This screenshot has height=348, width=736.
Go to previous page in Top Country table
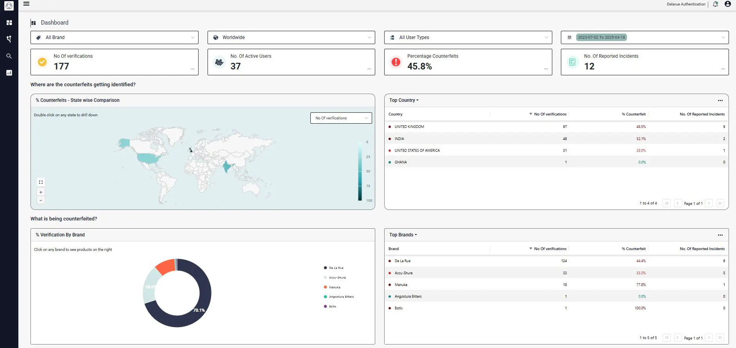678,203
